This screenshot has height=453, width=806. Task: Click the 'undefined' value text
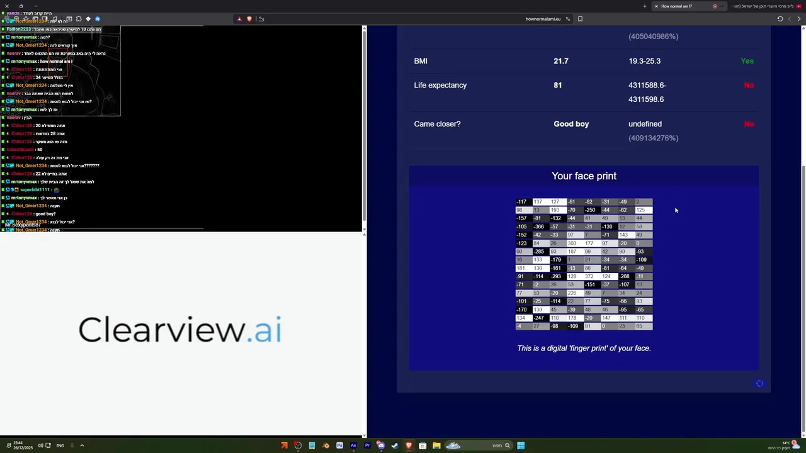pyautogui.click(x=645, y=124)
